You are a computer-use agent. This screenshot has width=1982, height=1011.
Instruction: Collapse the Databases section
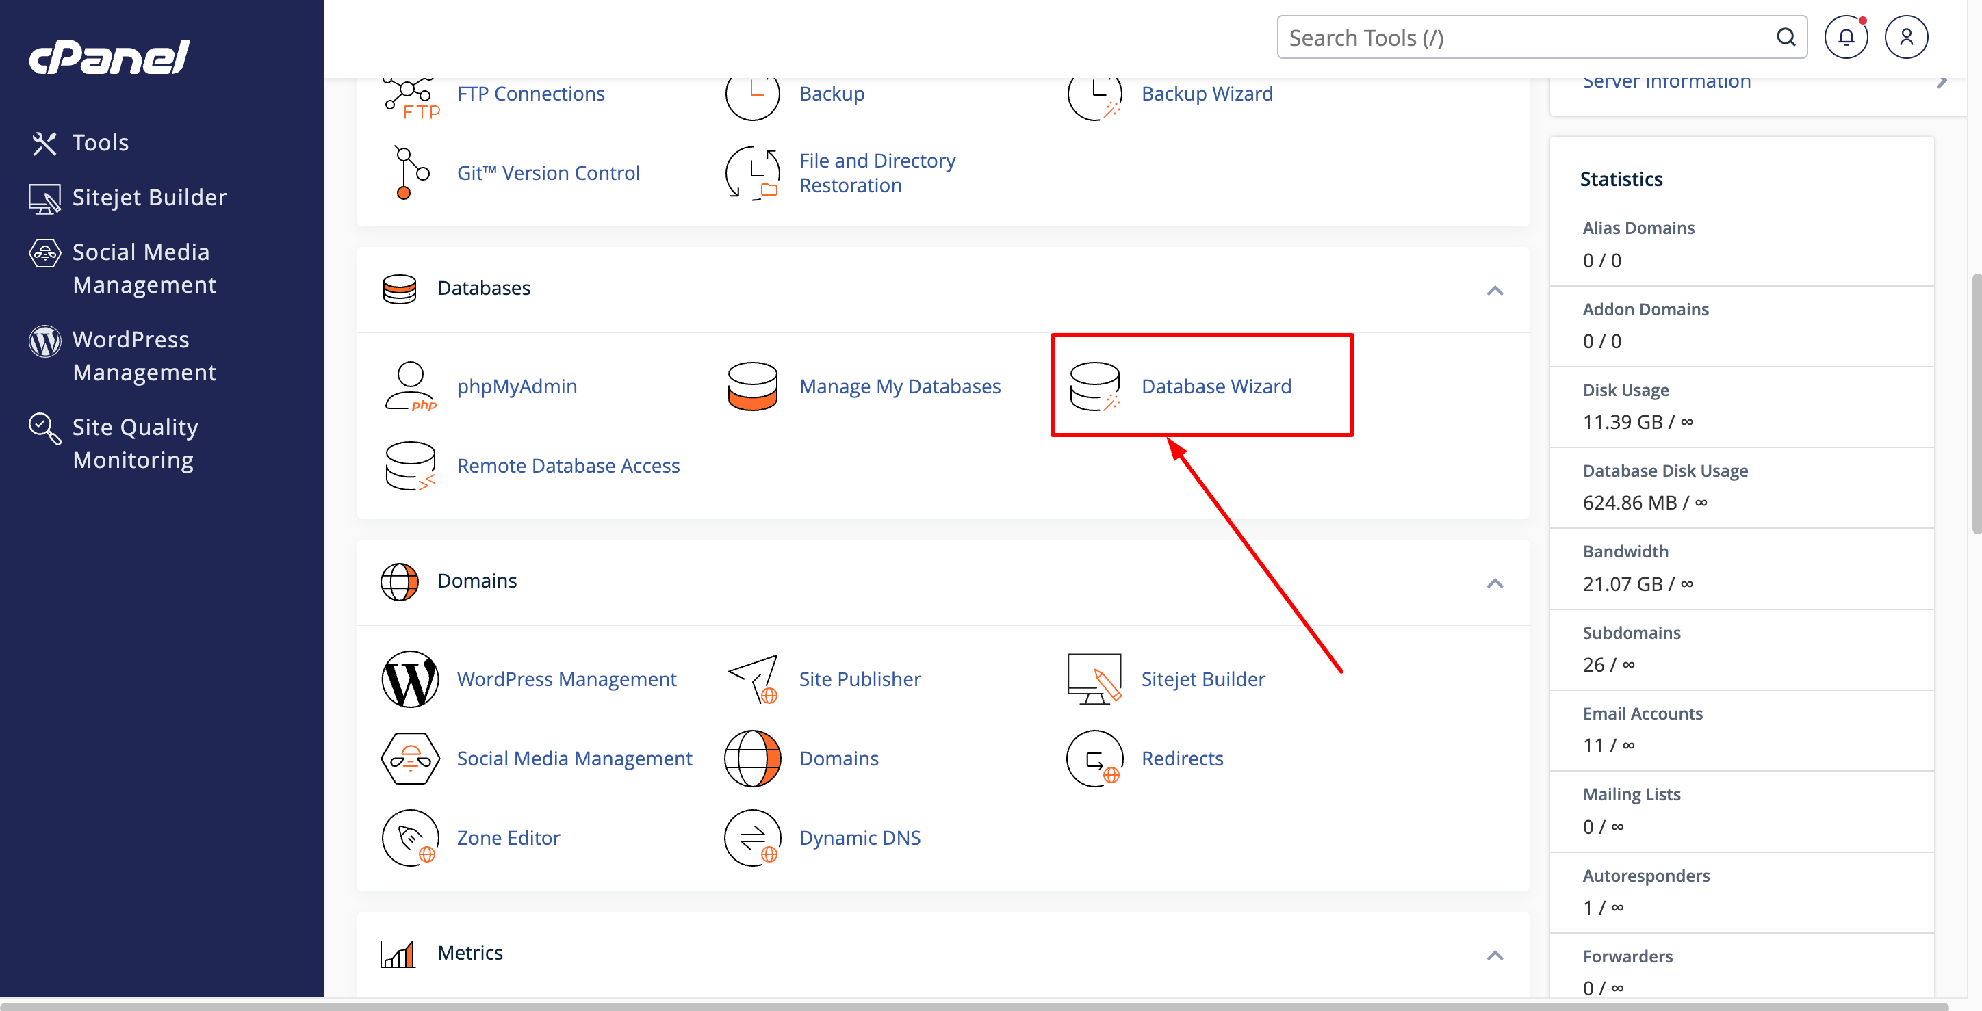(x=1494, y=290)
